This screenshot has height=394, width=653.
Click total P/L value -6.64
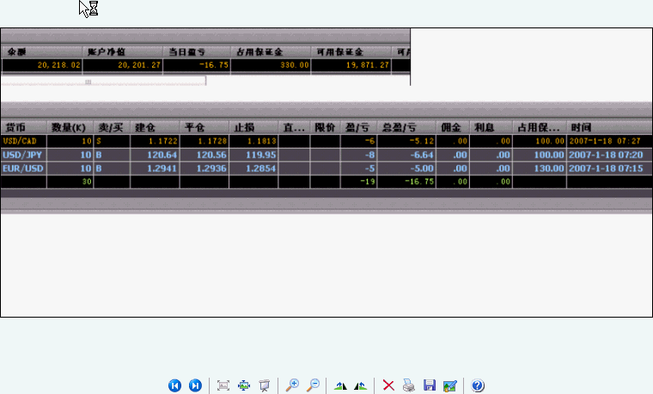422,155
